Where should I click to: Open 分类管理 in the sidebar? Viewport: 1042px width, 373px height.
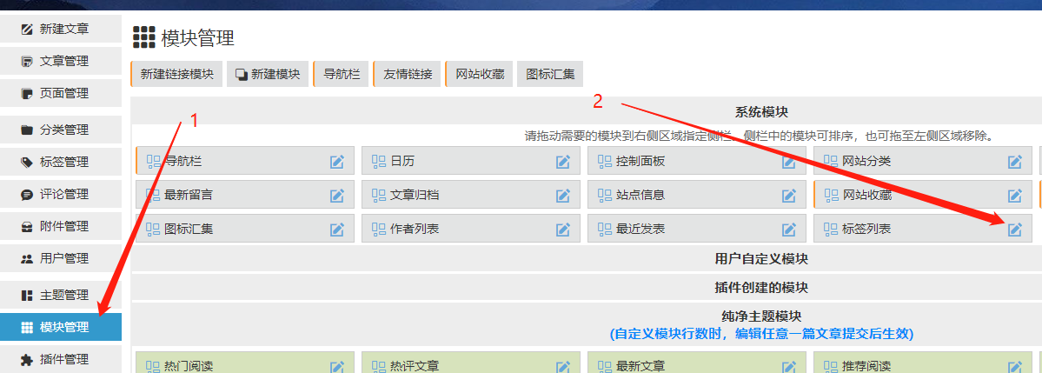coord(61,130)
